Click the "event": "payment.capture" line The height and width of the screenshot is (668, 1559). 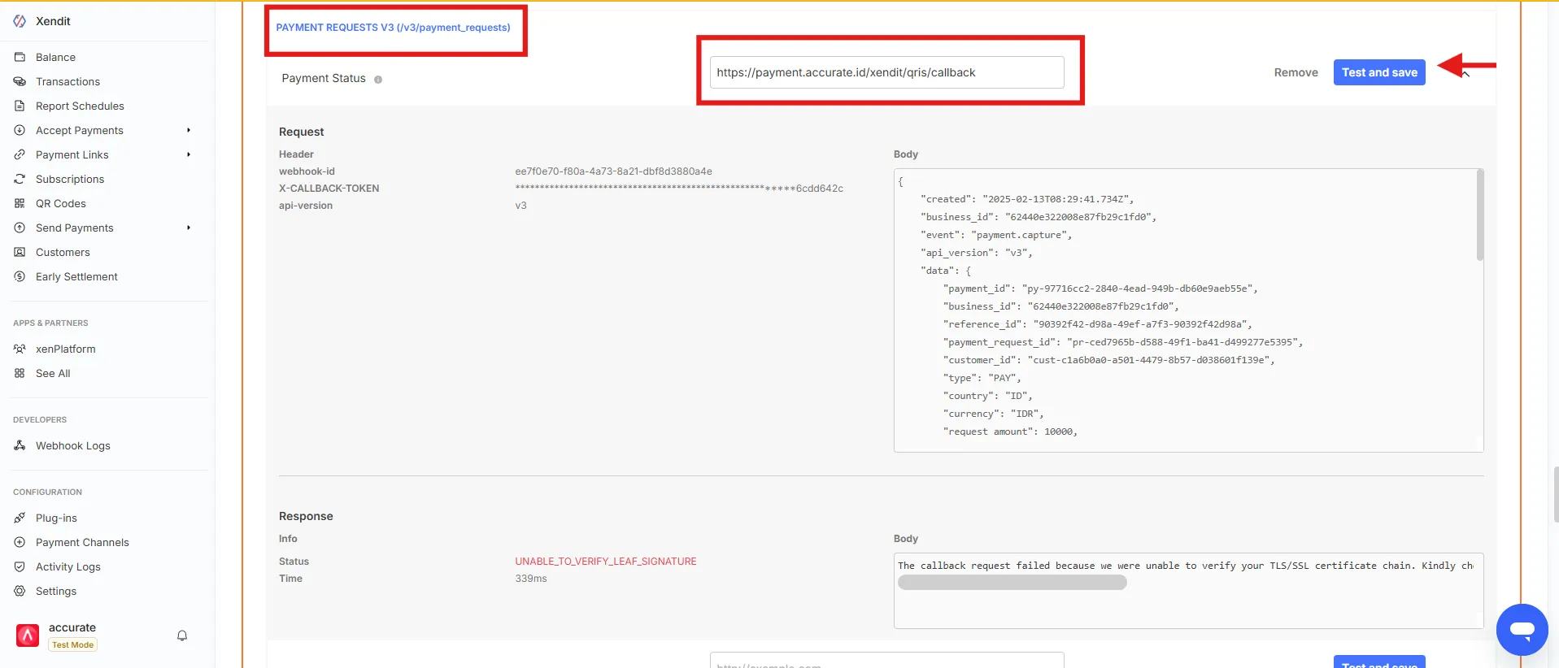(x=996, y=235)
